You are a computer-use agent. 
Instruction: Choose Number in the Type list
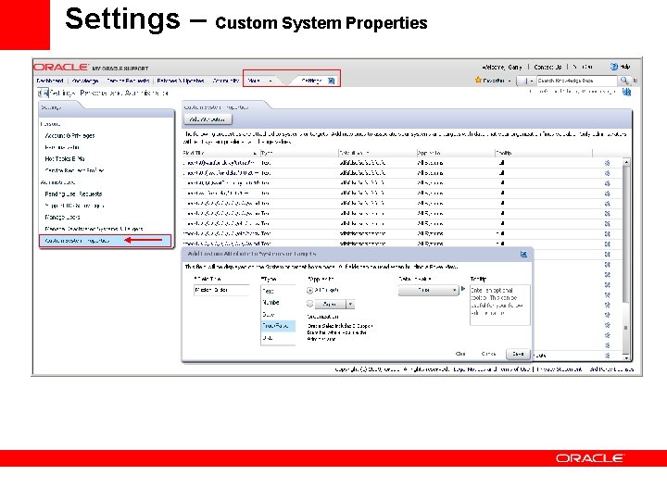click(x=278, y=302)
